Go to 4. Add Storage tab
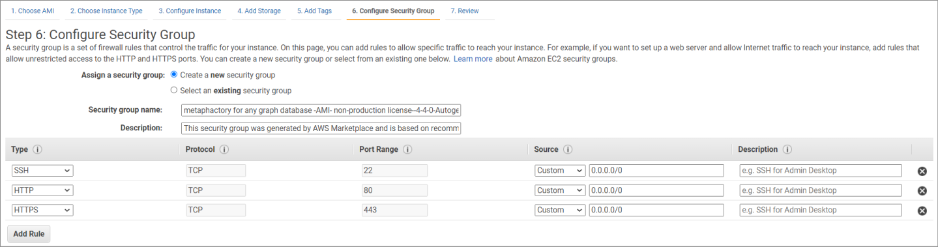Image resolution: width=938 pixels, height=247 pixels. coord(259,11)
